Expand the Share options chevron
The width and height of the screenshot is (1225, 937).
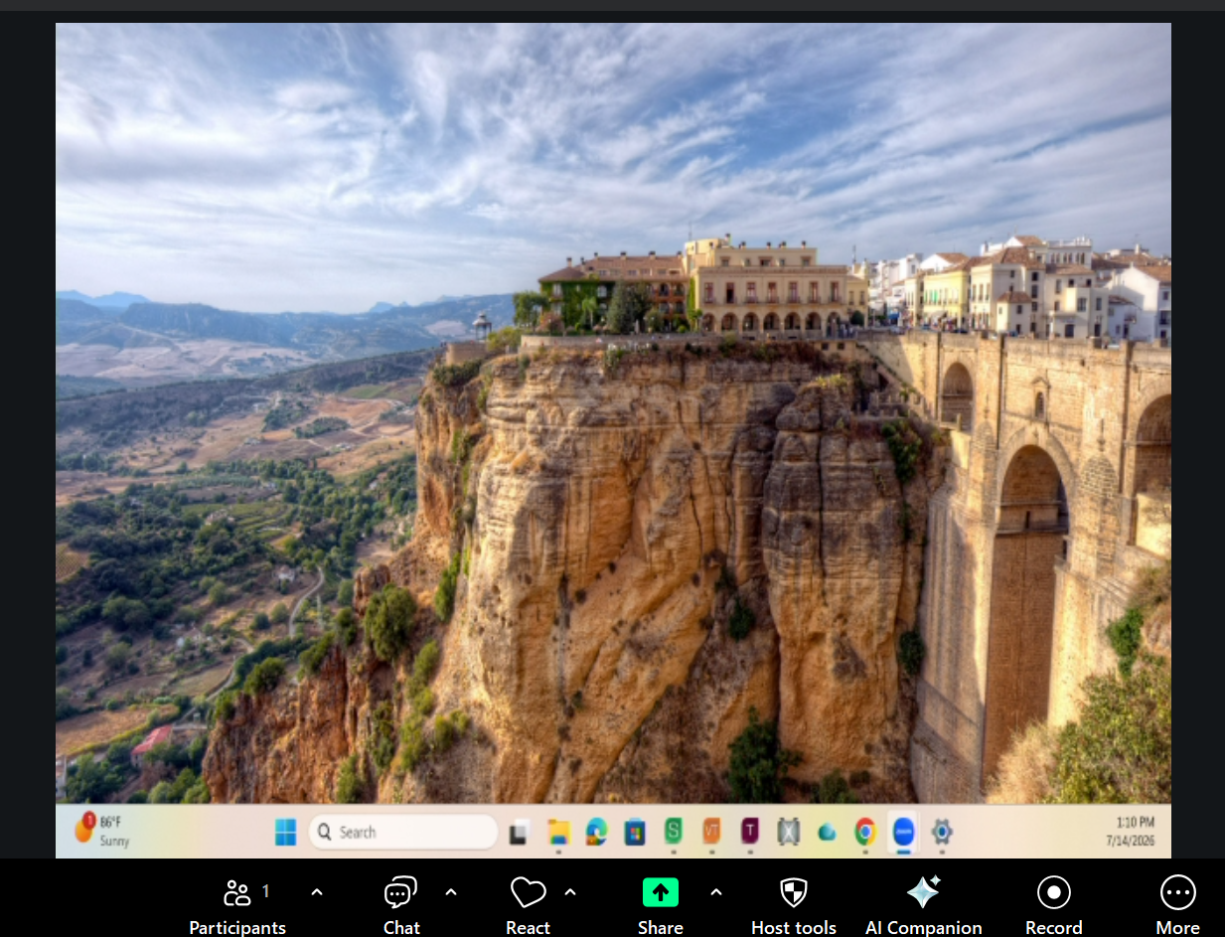pos(715,892)
